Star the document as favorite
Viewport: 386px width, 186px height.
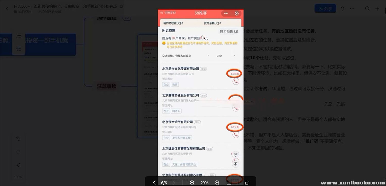(x=121, y=6)
